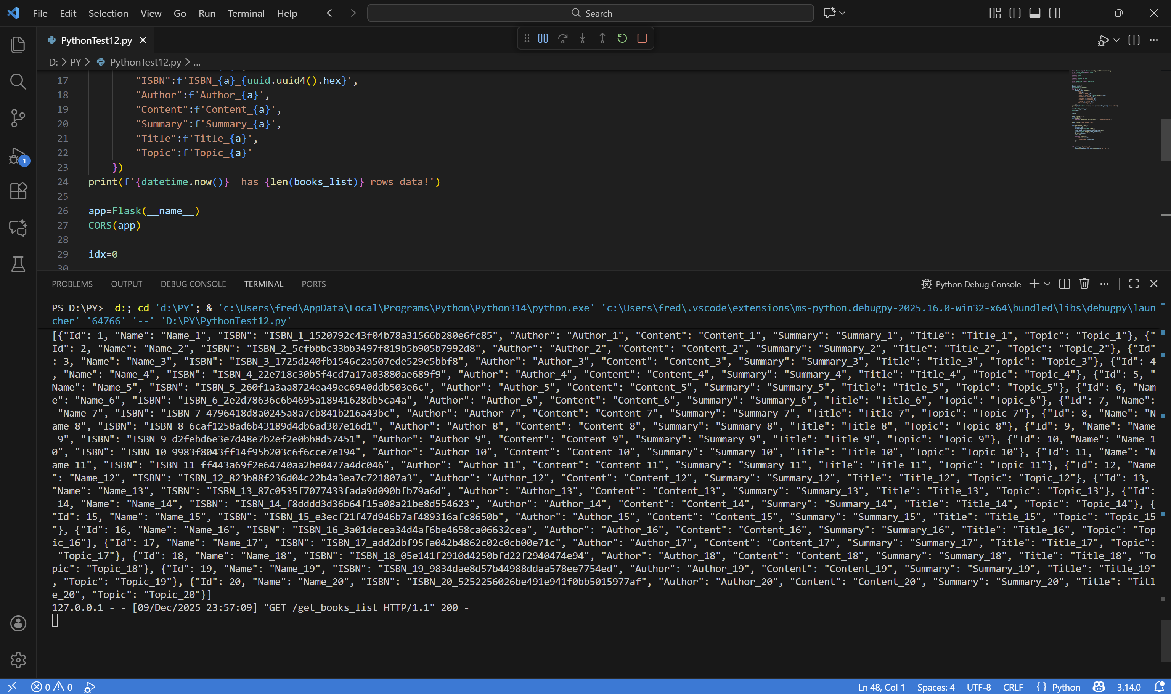This screenshot has width=1171, height=694.
Task: Kill terminal with trash icon
Action: click(1084, 284)
